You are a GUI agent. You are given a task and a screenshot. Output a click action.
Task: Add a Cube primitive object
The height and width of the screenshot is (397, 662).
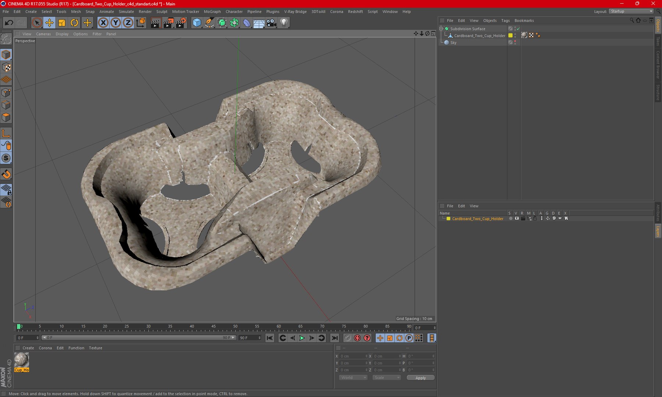pos(197,23)
